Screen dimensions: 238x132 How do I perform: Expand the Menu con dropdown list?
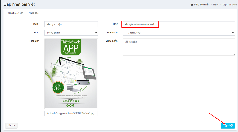click(178, 33)
